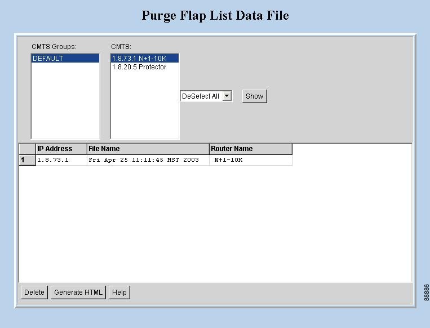Select row number 1 header cell
This screenshot has width=430, height=328.
point(27,160)
